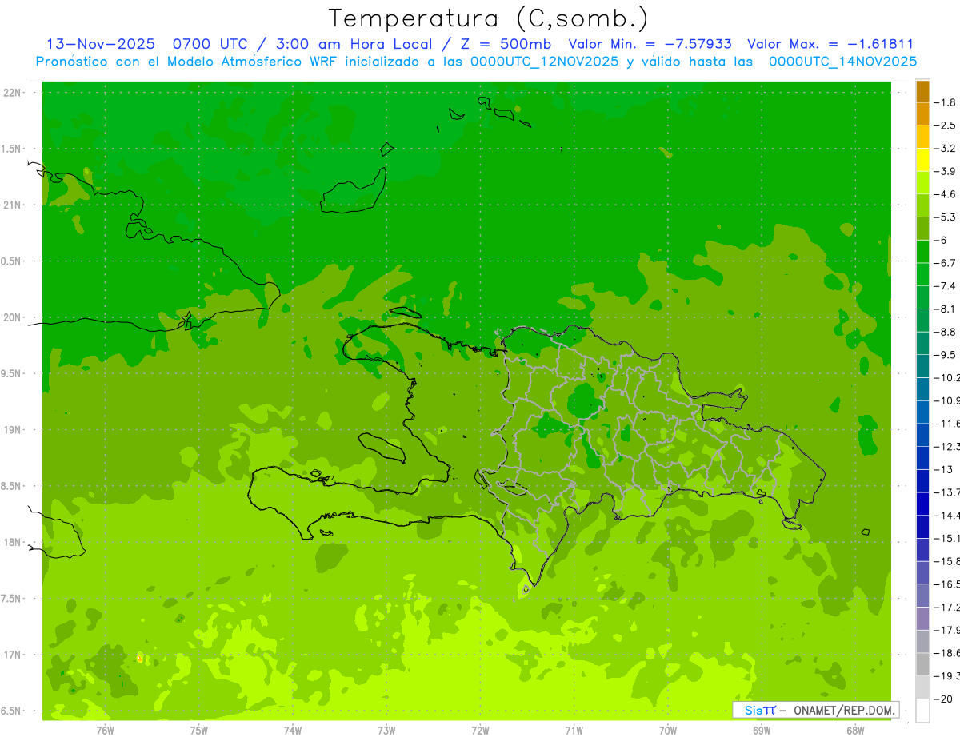Click the "74W" longitude label
Screen dimensions: 960x741
click(293, 730)
